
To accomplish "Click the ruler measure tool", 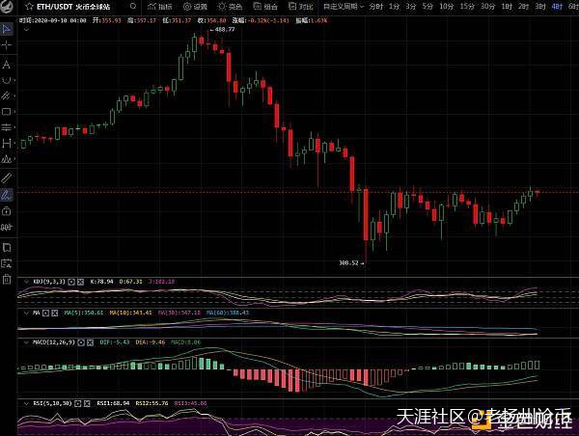I will tap(7, 177).
